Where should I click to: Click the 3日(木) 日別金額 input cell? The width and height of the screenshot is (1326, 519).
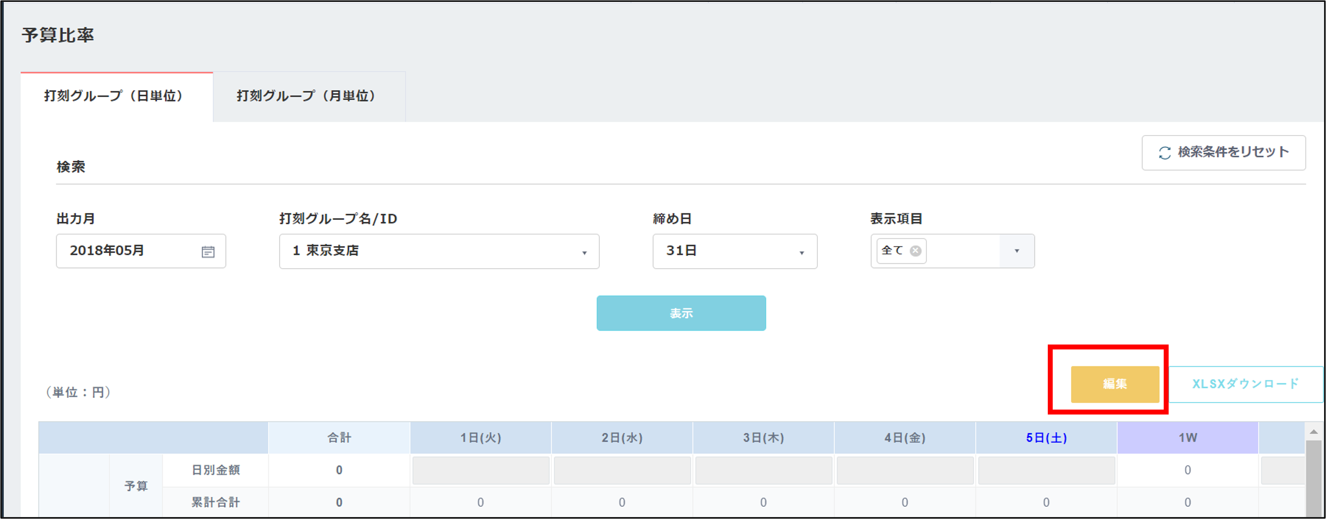pyautogui.click(x=763, y=470)
